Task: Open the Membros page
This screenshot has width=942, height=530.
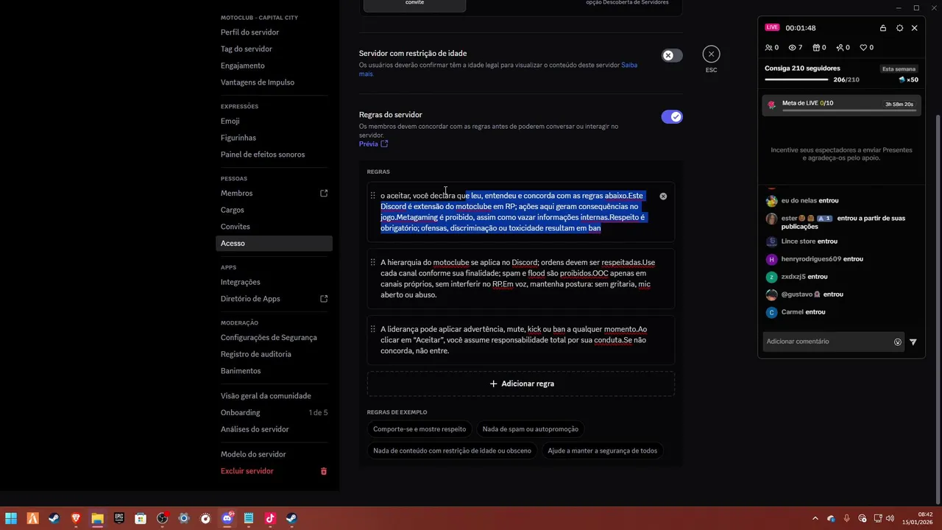Action: click(236, 194)
